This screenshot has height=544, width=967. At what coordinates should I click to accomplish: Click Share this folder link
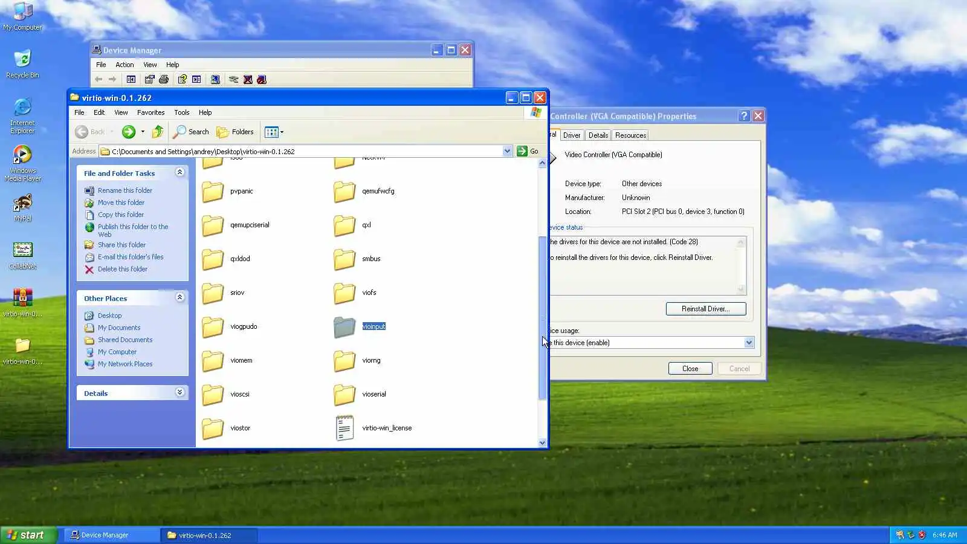[x=122, y=245]
